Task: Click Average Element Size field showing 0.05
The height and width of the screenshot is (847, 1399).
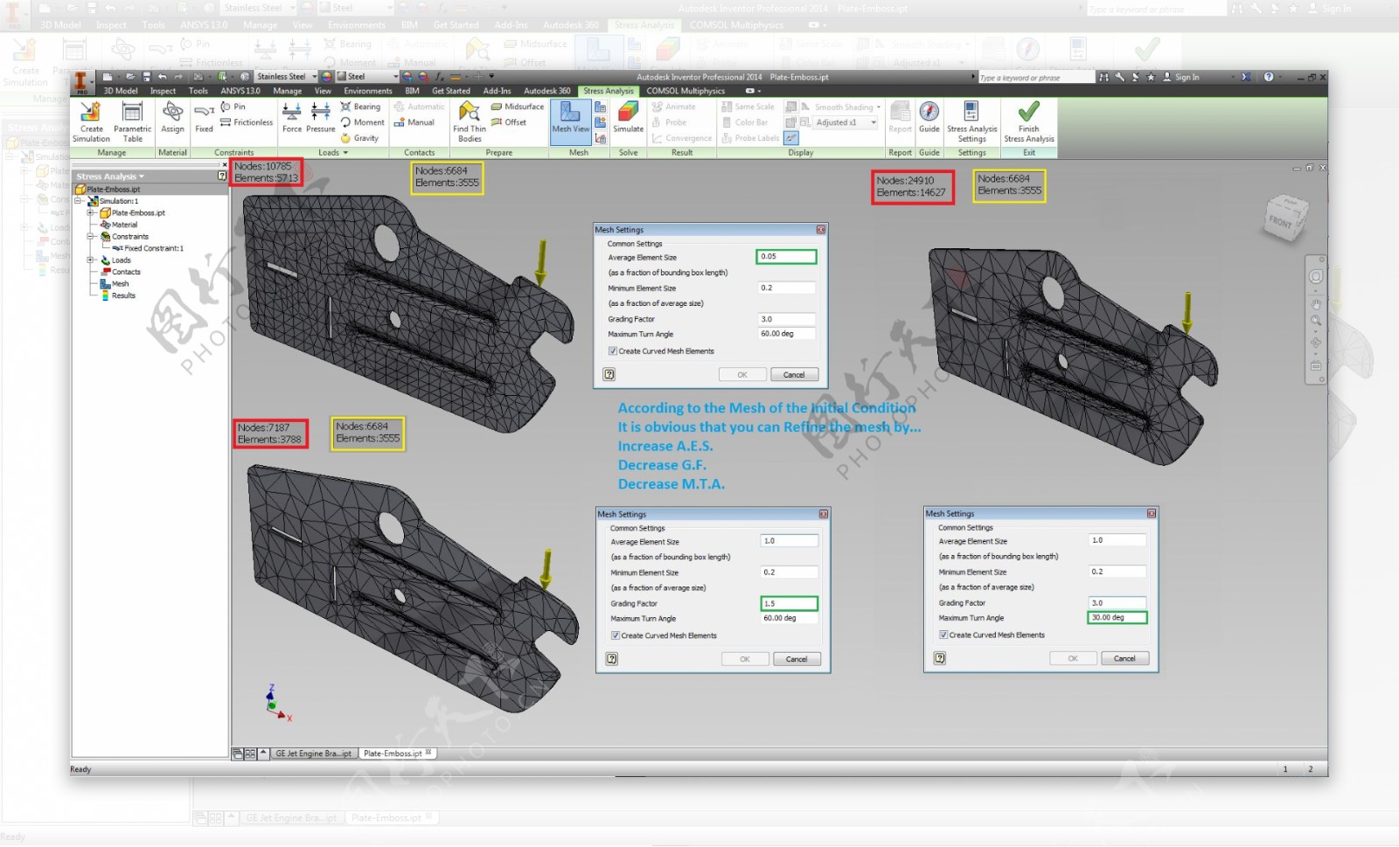Action: (786, 256)
